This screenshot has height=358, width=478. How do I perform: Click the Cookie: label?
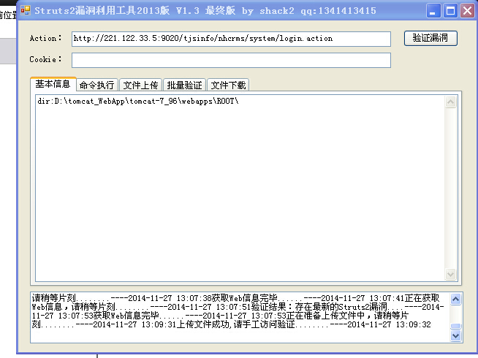click(46, 59)
